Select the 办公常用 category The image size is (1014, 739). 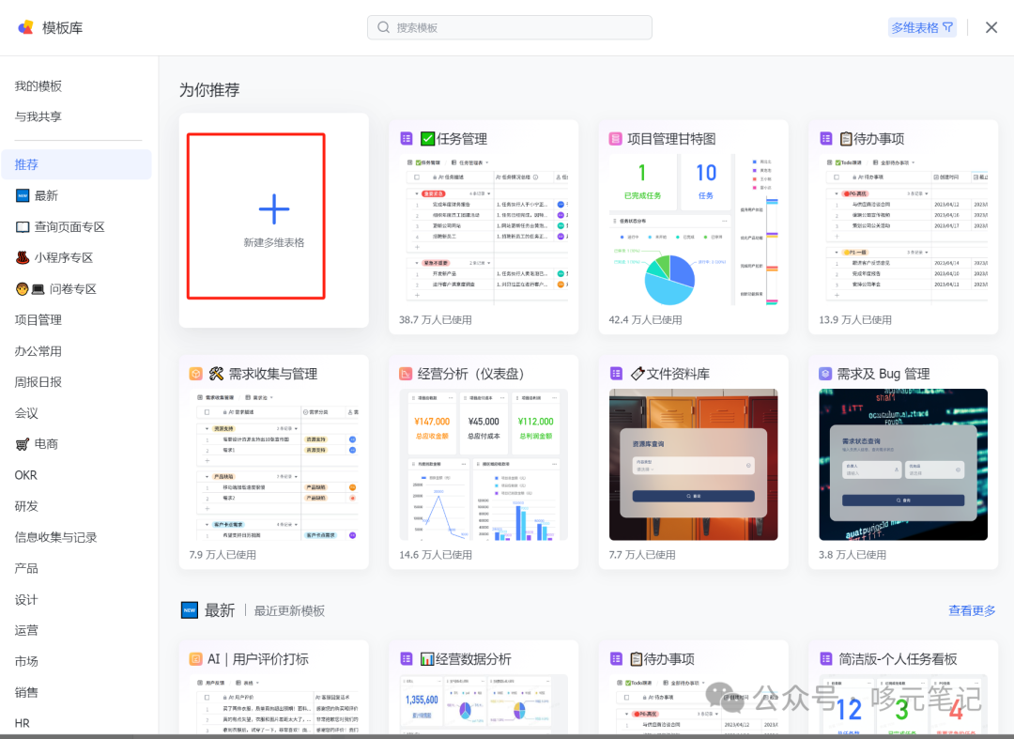[38, 351]
